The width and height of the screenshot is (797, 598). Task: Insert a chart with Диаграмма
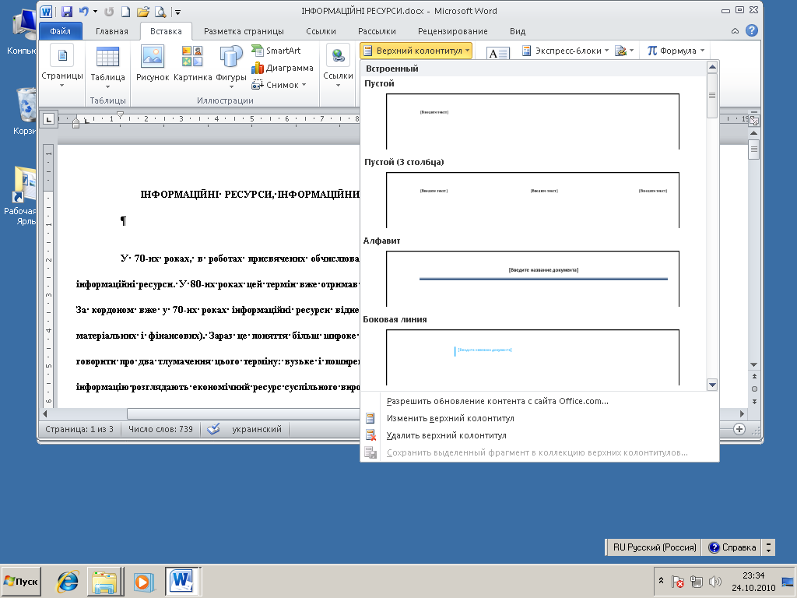(283, 68)
